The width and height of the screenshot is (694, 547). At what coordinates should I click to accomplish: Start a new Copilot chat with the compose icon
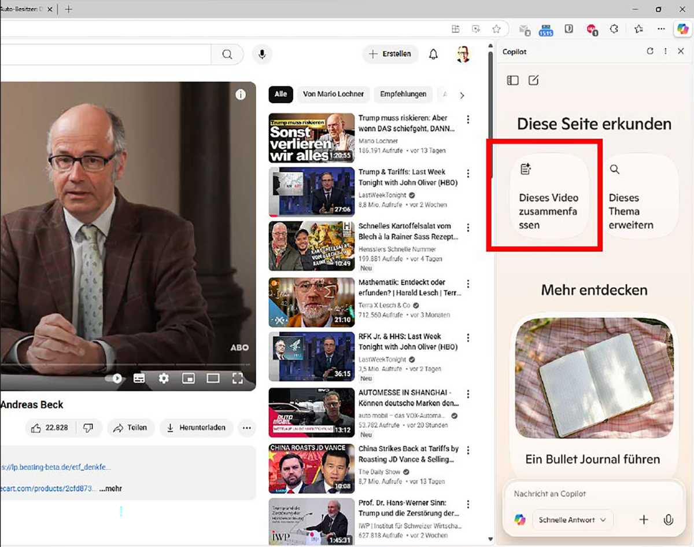(533, 80)
